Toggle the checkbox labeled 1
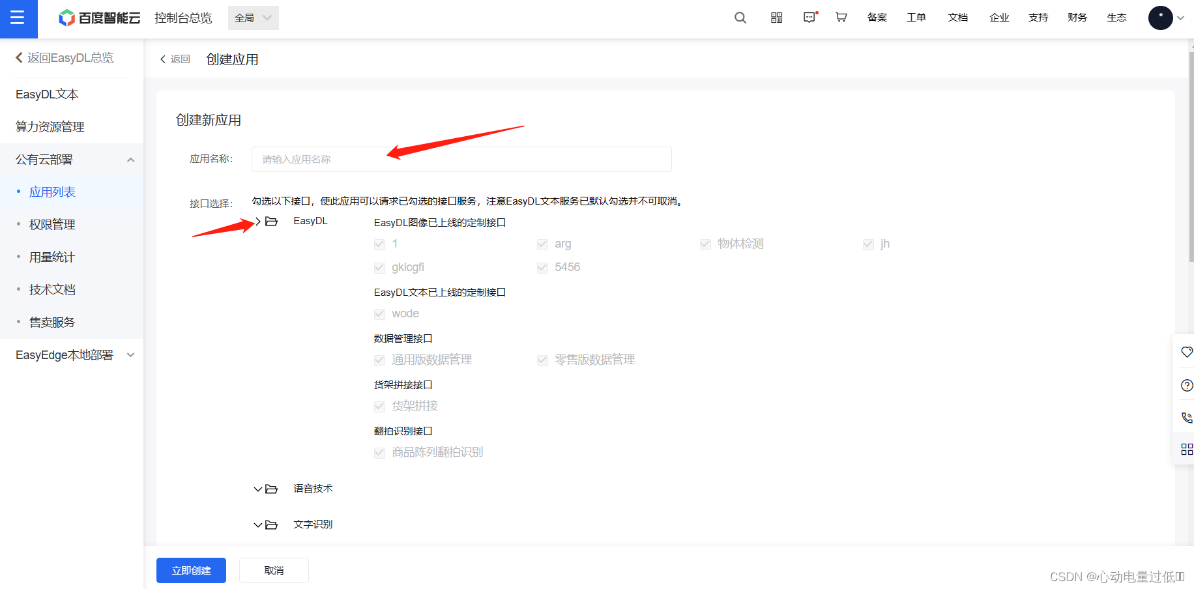 click(x=379, y=244)
